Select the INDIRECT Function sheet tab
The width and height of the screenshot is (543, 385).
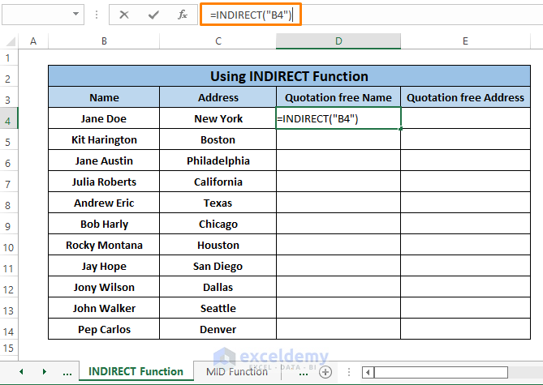click(x=136, y=371)
